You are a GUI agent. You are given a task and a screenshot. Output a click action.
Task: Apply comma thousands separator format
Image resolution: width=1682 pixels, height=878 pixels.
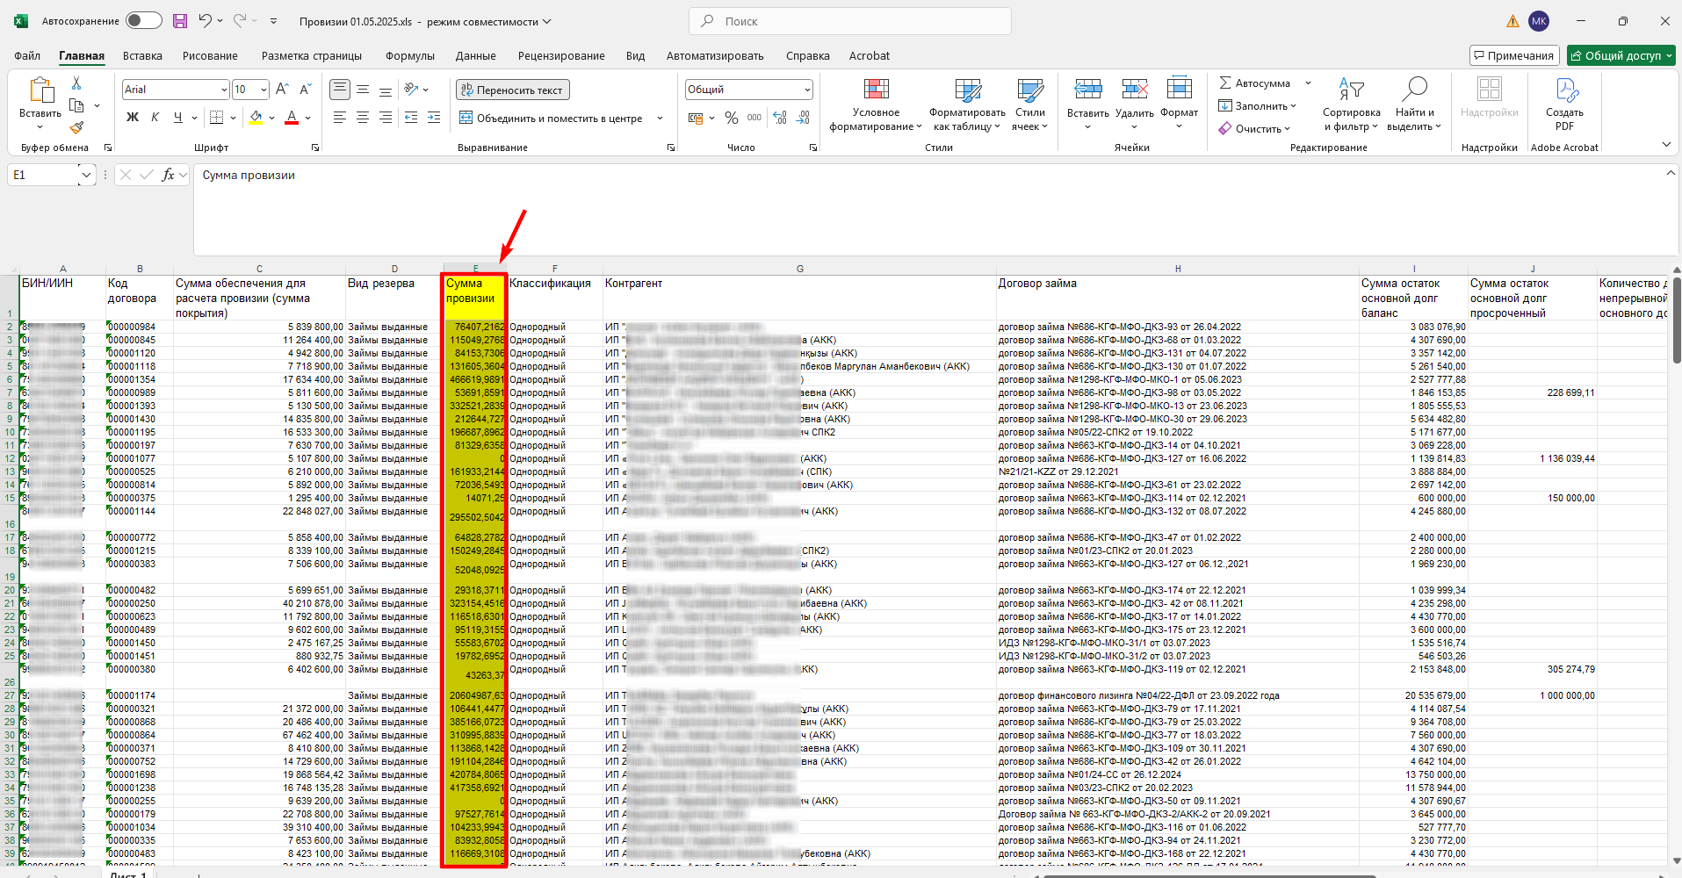coord(754,118)
